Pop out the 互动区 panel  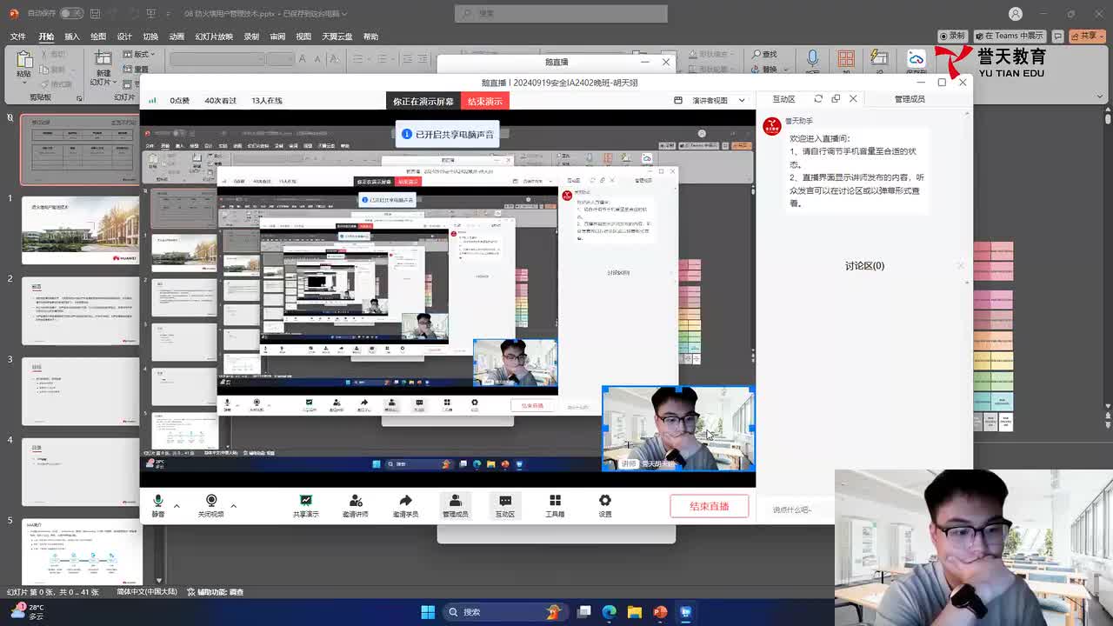click(x=836, y=99)
